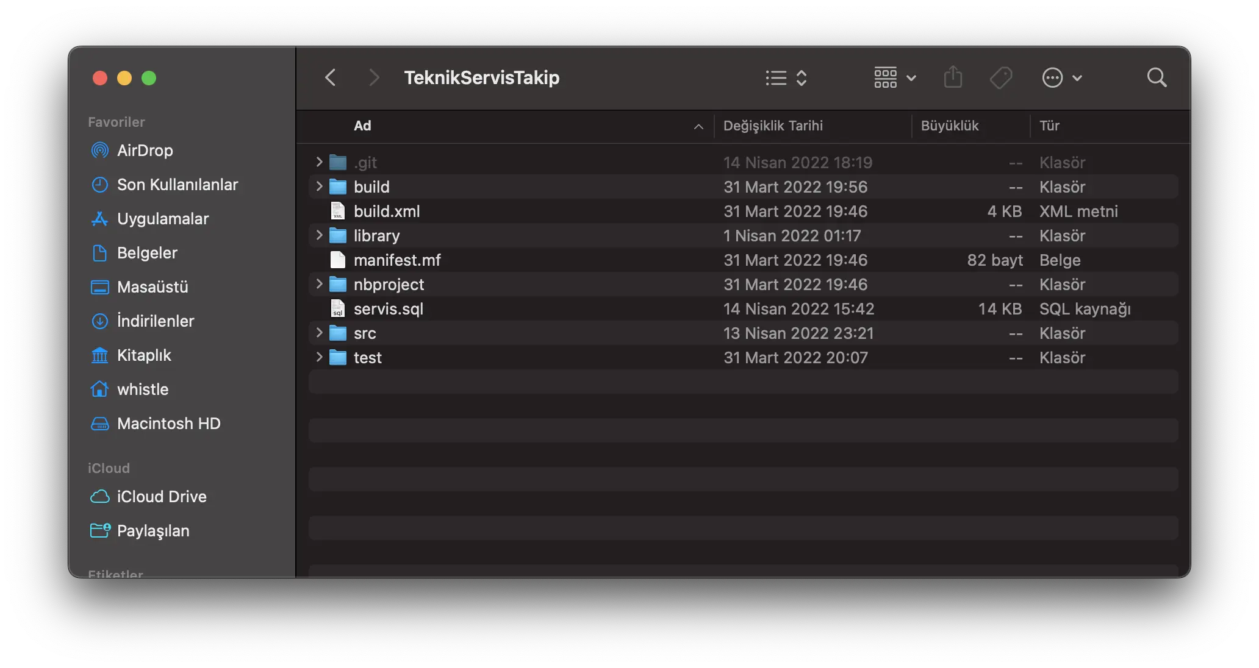Click the library folder name
The width and height of the screenshot is (1259, 668).
pyautogui.click(x=377, y=236)
